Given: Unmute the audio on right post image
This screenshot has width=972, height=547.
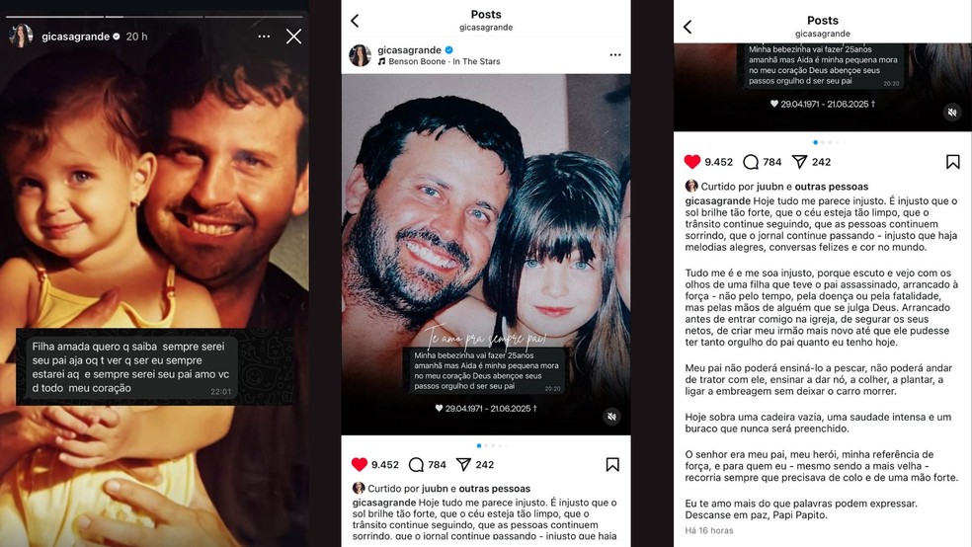Looking at the screenshot, I should (952, 113).
